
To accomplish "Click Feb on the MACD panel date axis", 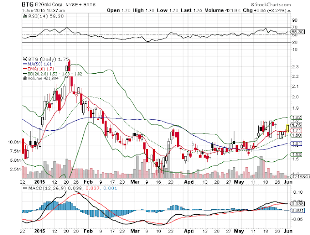I will point(88,231).
